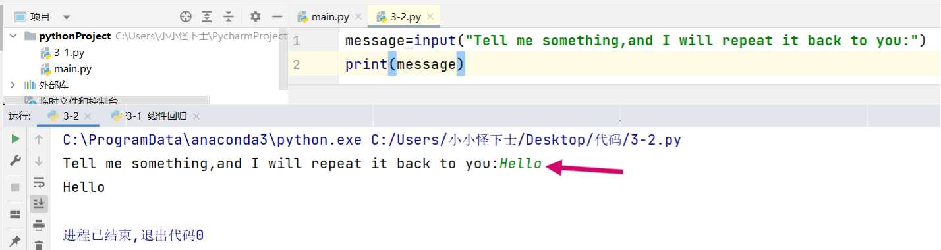
Task: Expand all items in project tree
Action: click(207, 16)
